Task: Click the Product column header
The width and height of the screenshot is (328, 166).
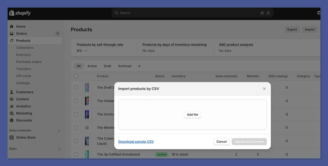Action: [x=103, y=76]
